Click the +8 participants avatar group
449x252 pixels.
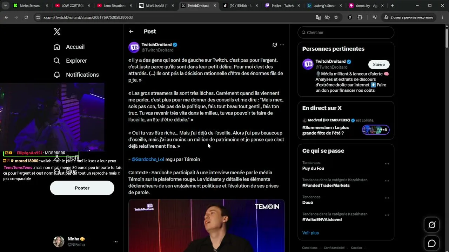click(376, 130)
